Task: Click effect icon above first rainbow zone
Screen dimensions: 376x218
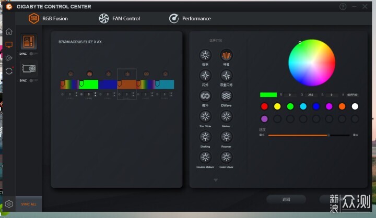Action: coord(70,74)
